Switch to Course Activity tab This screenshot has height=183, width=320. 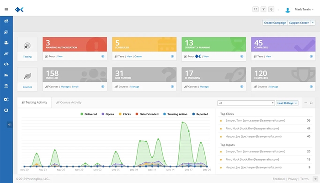point(69,102)
